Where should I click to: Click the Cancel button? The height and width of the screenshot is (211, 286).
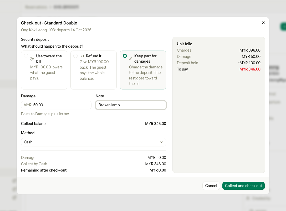211,186
